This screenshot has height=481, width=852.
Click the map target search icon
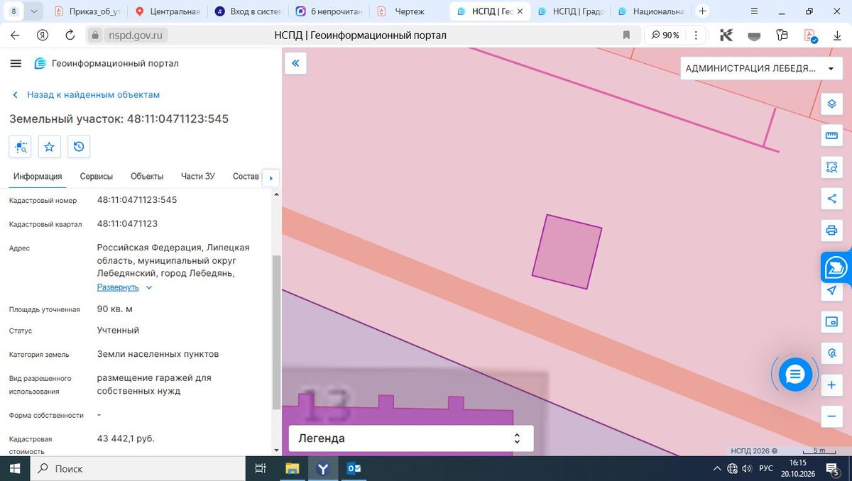pyautogui.click(x=831, y=353)
